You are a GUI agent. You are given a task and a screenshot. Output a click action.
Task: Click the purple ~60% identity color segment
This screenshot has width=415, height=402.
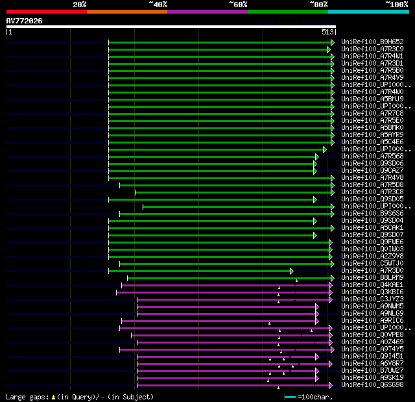pyautogui.click(x=207, y=12)
